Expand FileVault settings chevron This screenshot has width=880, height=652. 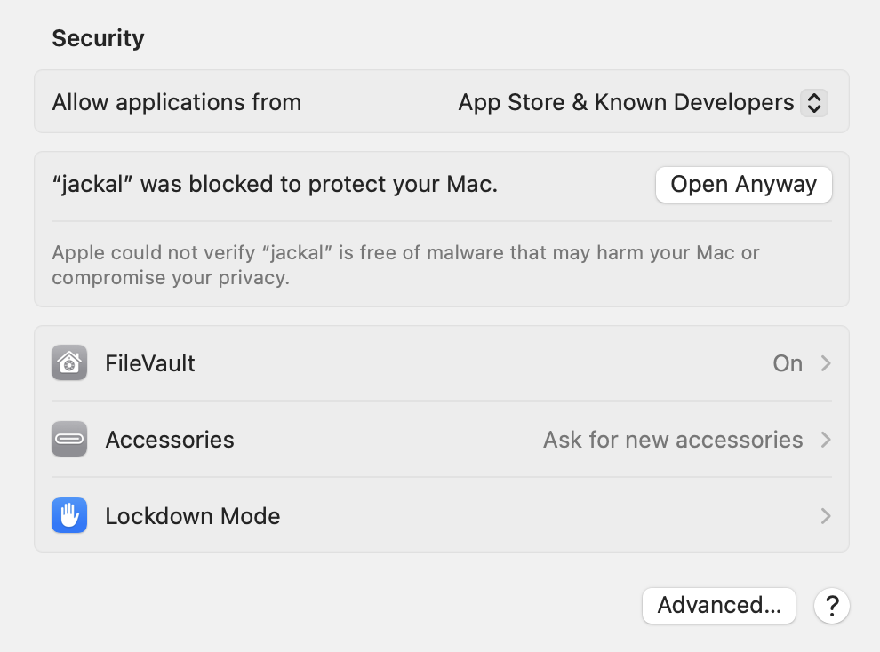(826, 363)
